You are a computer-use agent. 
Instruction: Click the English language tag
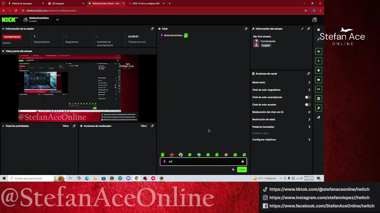(x=266, y=46)
